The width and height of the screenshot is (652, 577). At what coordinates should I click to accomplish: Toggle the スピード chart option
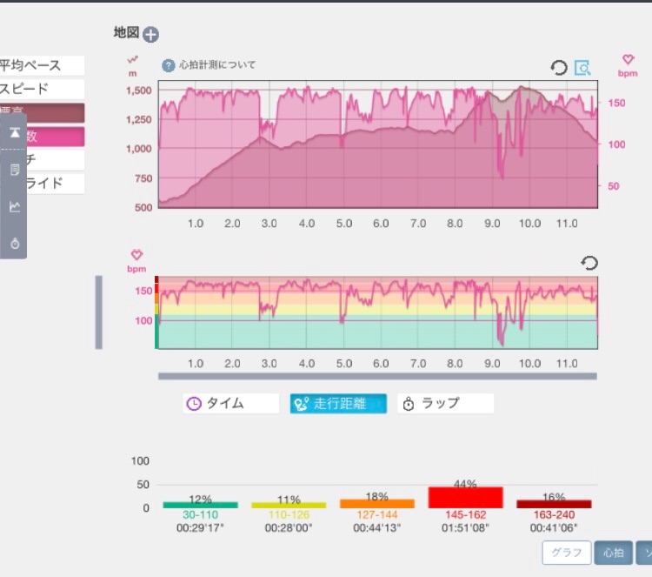[42, 89]
